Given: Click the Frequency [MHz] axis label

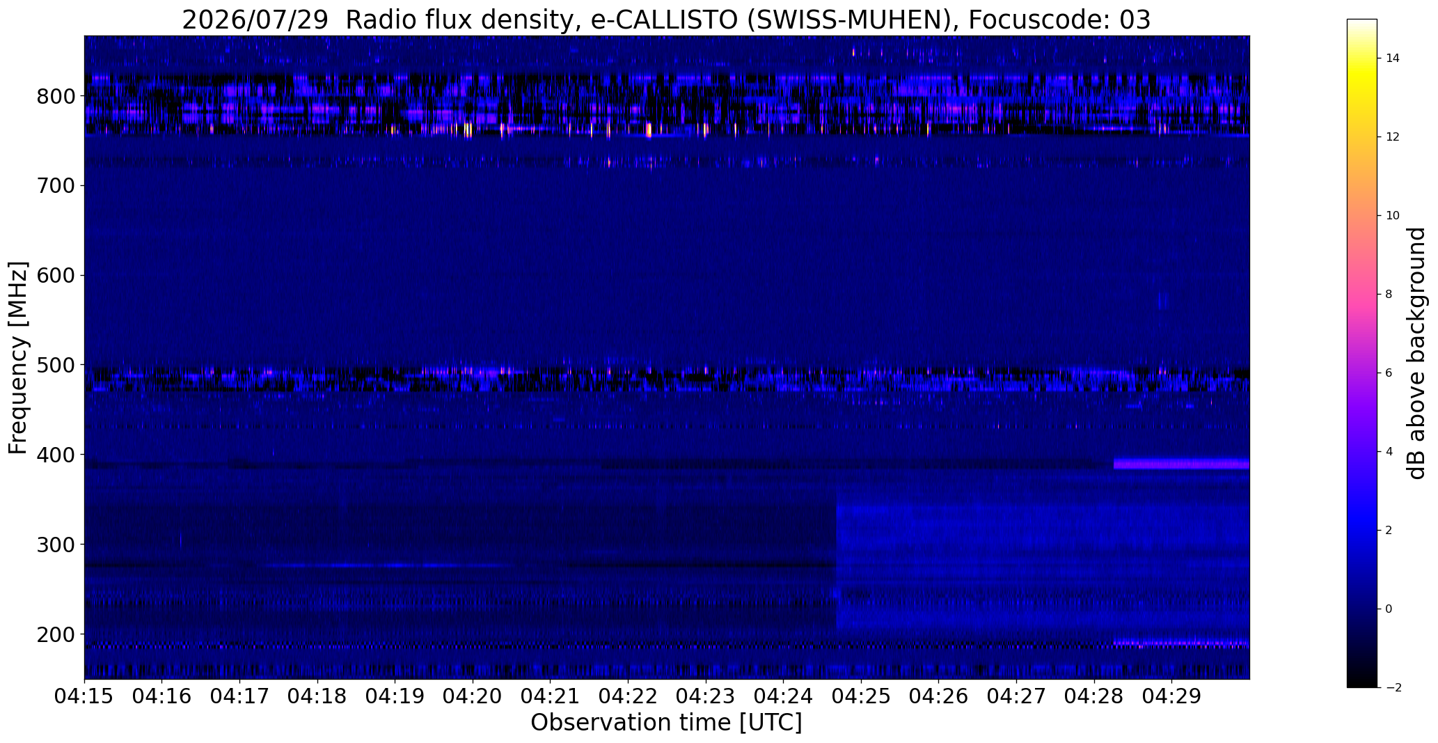Looking at the screenshot, I should coord(18,358).
